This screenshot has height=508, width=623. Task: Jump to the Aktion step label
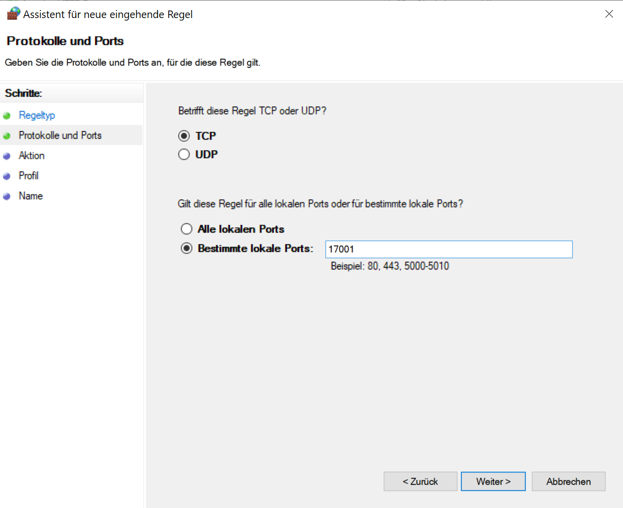(32, 156)
